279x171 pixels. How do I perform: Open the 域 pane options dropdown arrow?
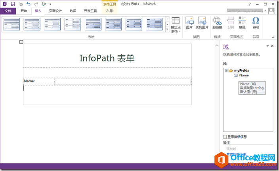coord(267,46)
